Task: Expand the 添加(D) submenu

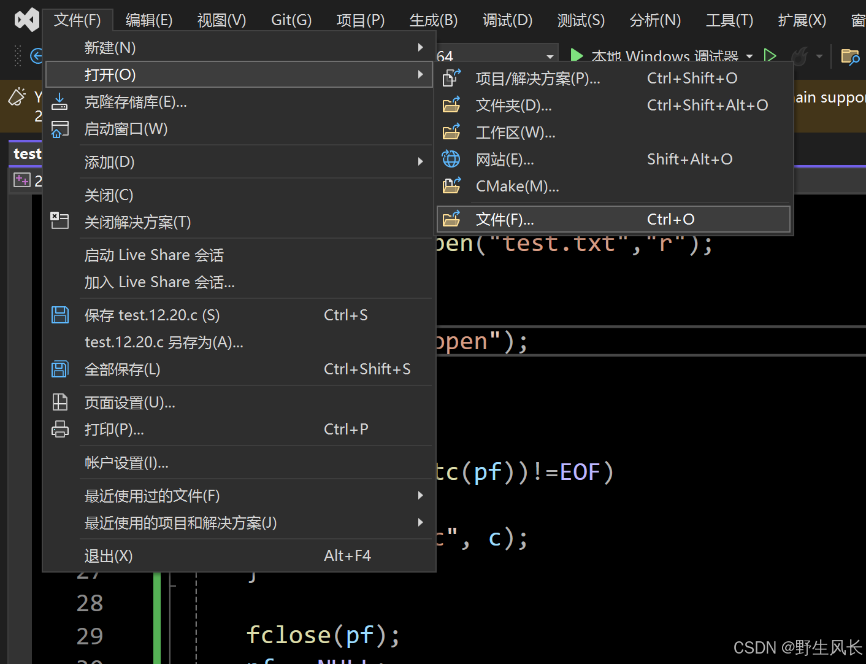Action: click(239, 162)
